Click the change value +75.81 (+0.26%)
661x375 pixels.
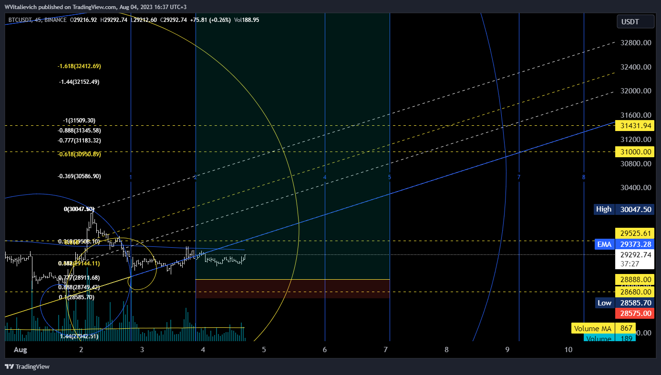coord(210,20)
